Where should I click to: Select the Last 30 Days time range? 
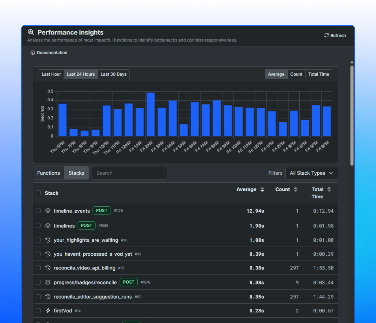pos(113,74)
